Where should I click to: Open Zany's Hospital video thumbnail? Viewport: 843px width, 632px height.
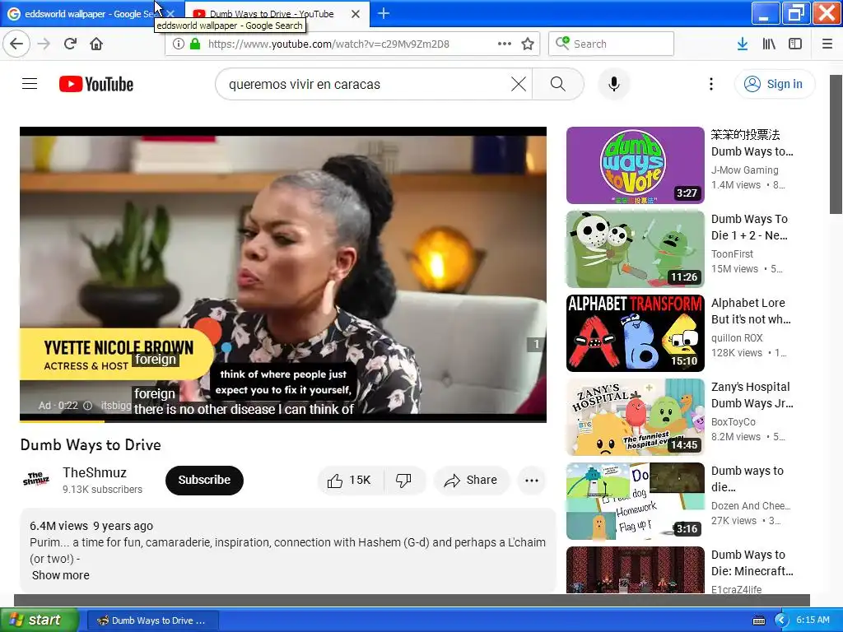coord(635,417)
